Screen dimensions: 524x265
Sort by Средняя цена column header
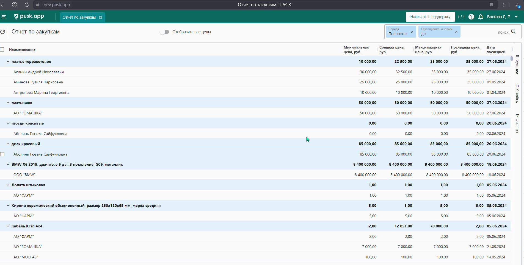[392, 50]
